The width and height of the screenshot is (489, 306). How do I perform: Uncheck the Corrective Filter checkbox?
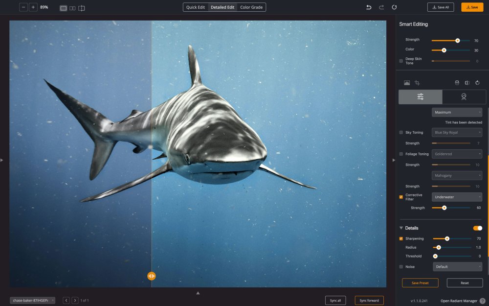coord(401,197)
